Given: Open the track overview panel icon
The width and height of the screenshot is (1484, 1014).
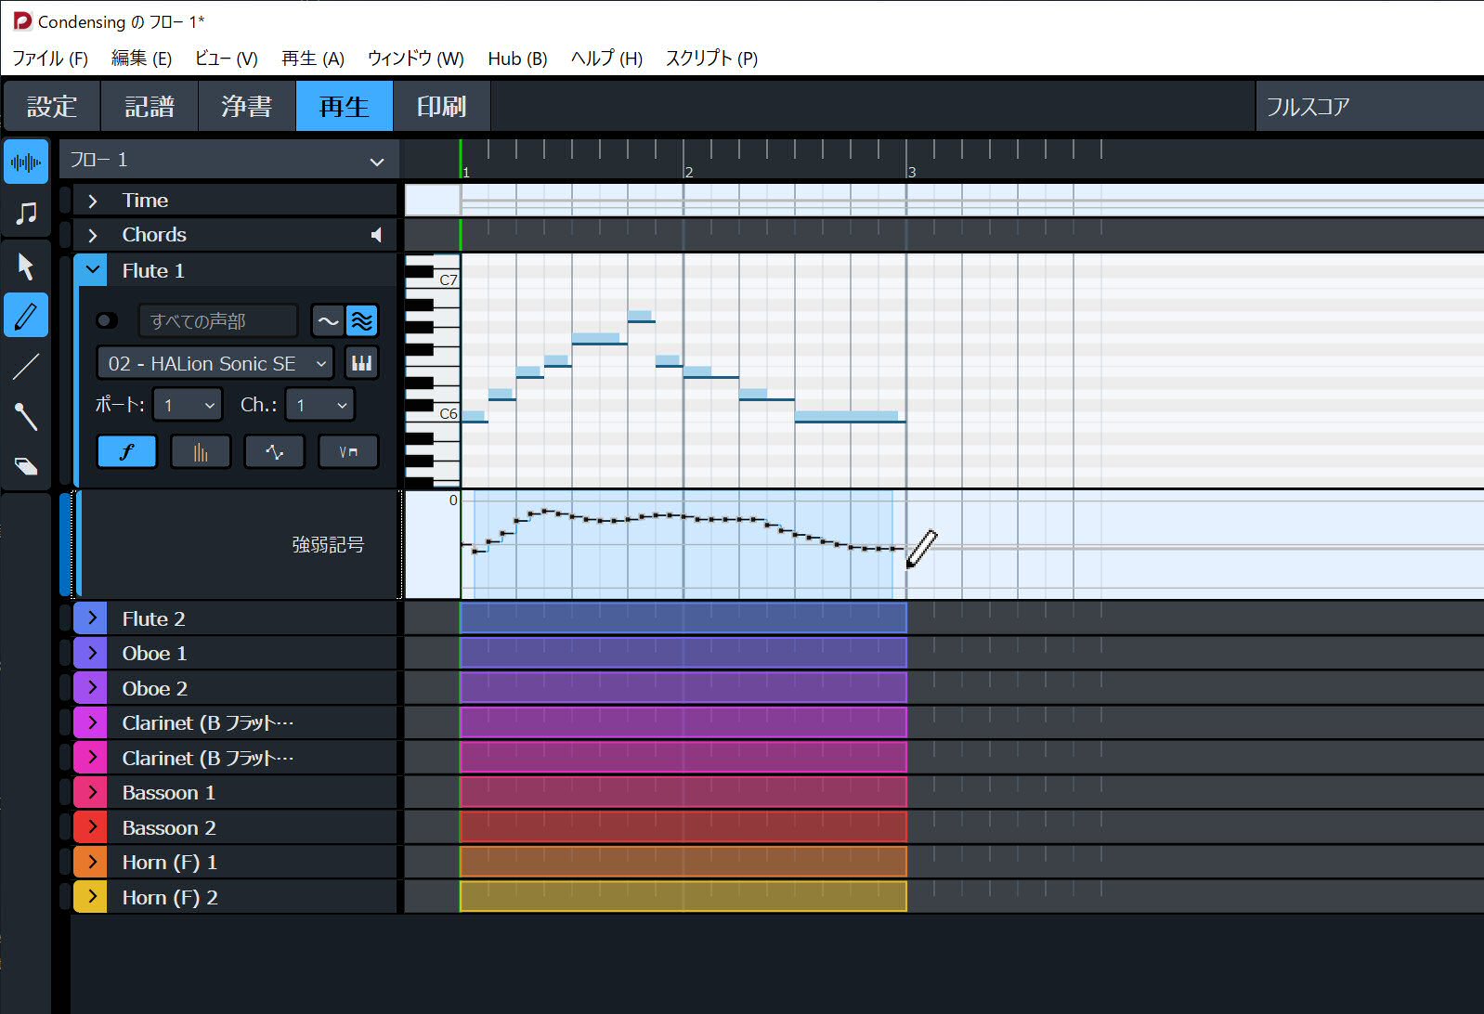Looking at the screenshot, I should click(26, 162).
